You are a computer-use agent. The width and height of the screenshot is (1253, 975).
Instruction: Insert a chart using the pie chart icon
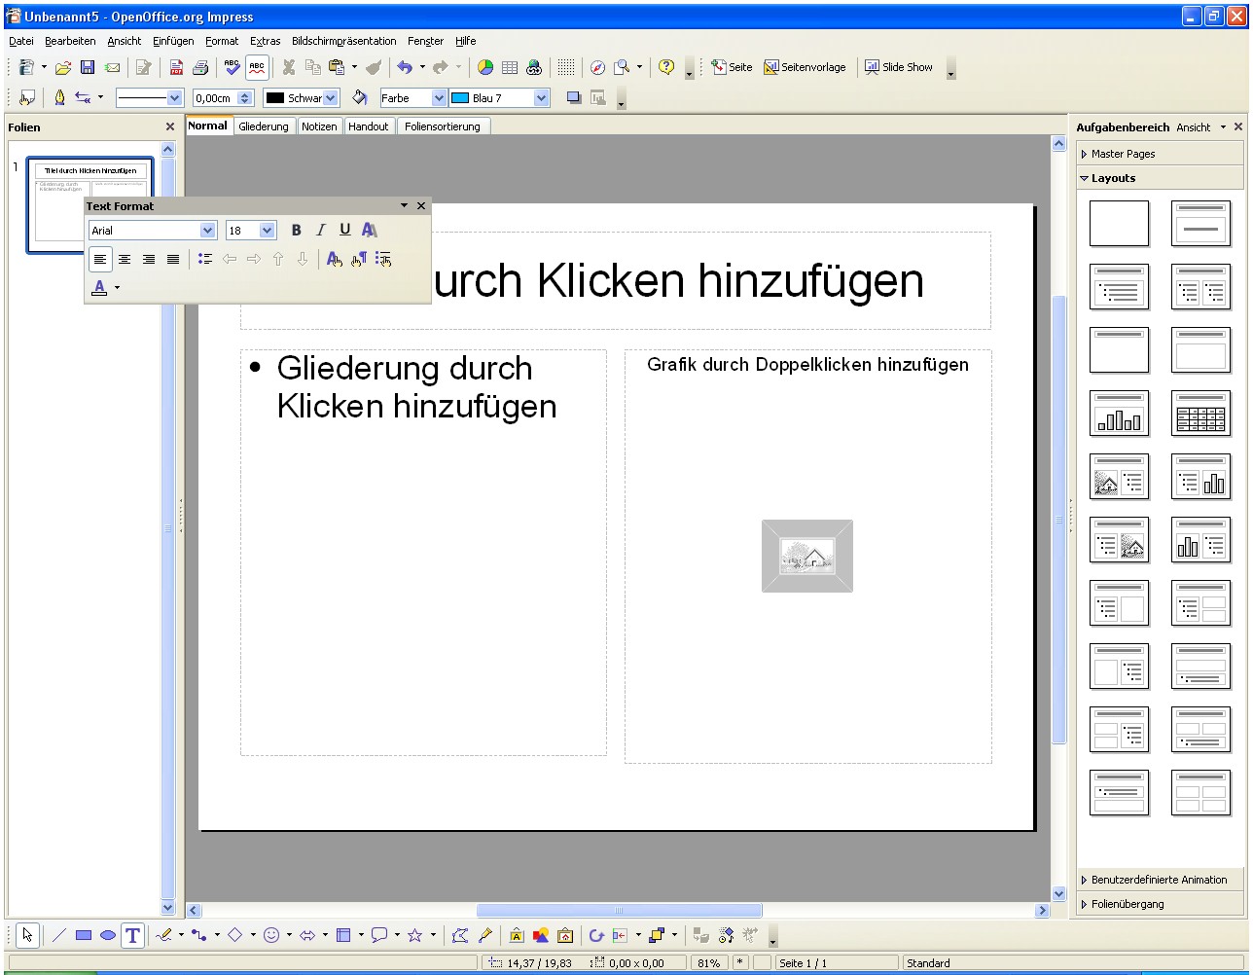tap(484, 67)
